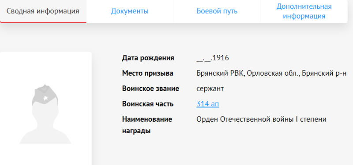The width and height of the screenshot is (353, 165).
Task: Click the Воинская часть label
Action: pyautogui.click(x=148, y=104)
